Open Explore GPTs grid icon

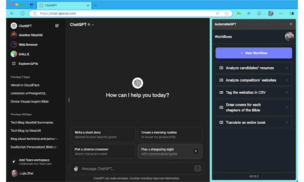(x=14, y=63)
